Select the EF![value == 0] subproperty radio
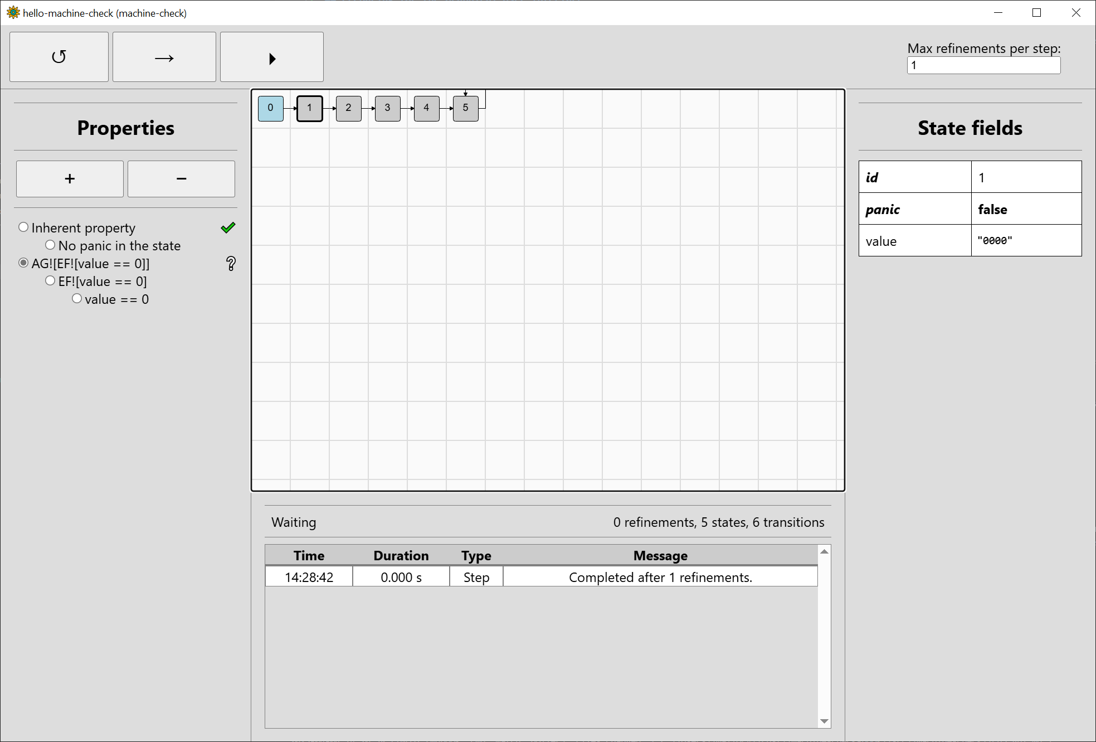 click(50, 281)
